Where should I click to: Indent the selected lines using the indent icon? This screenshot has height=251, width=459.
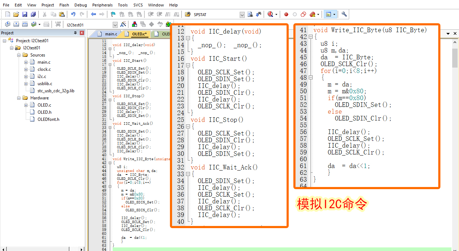[x=151, y=14]
